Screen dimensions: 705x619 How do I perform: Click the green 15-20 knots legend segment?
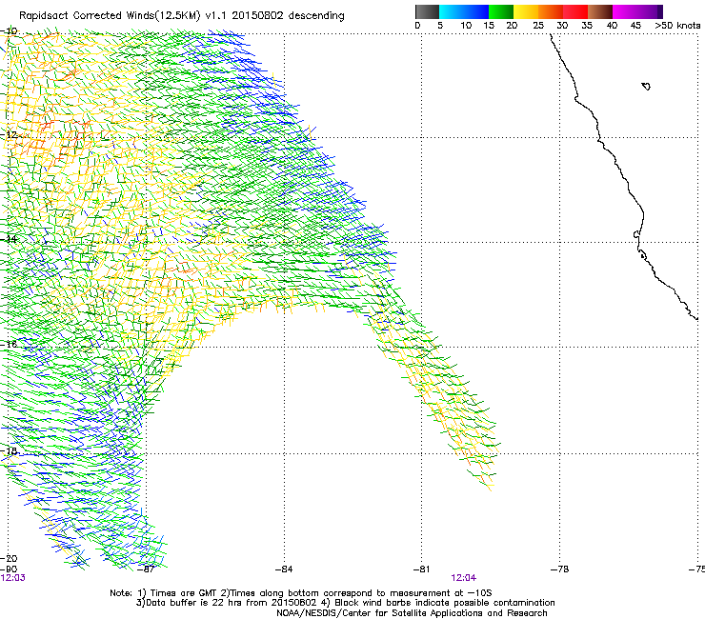click(501, 11)
